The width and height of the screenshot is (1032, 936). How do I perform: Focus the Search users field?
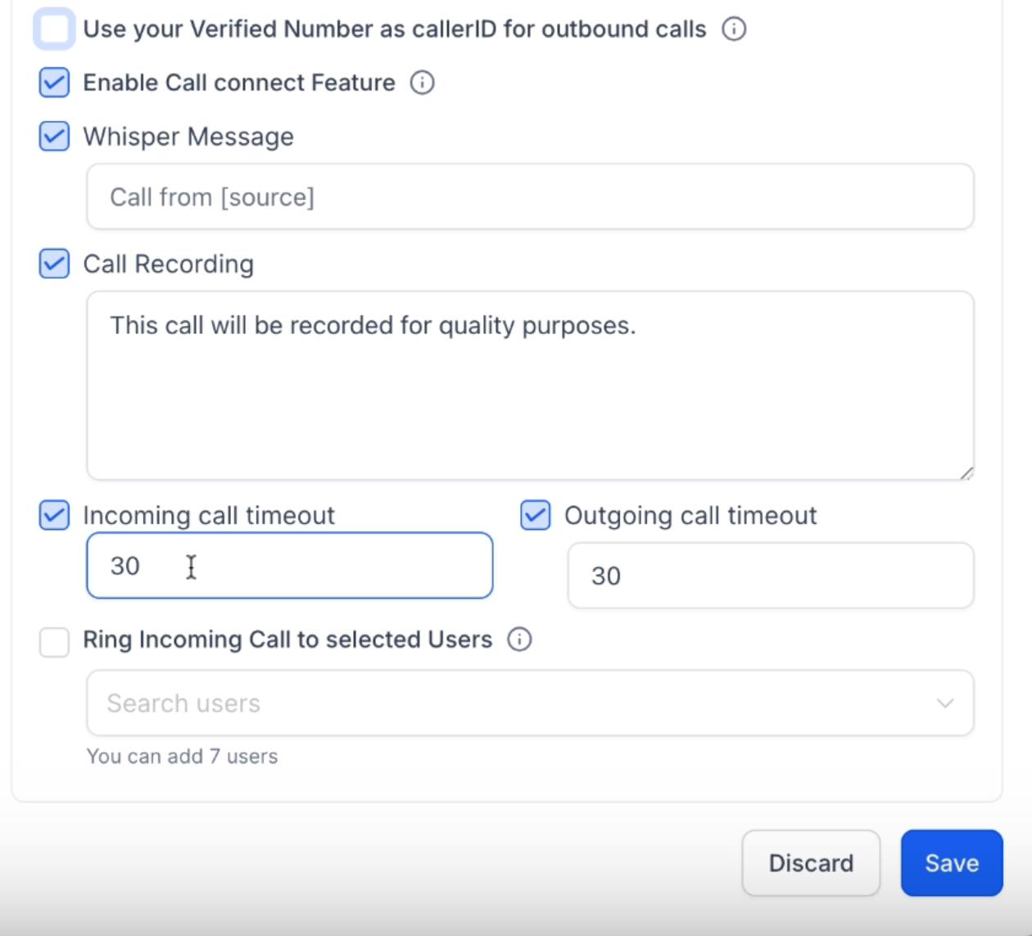click(x=530, y=703)
